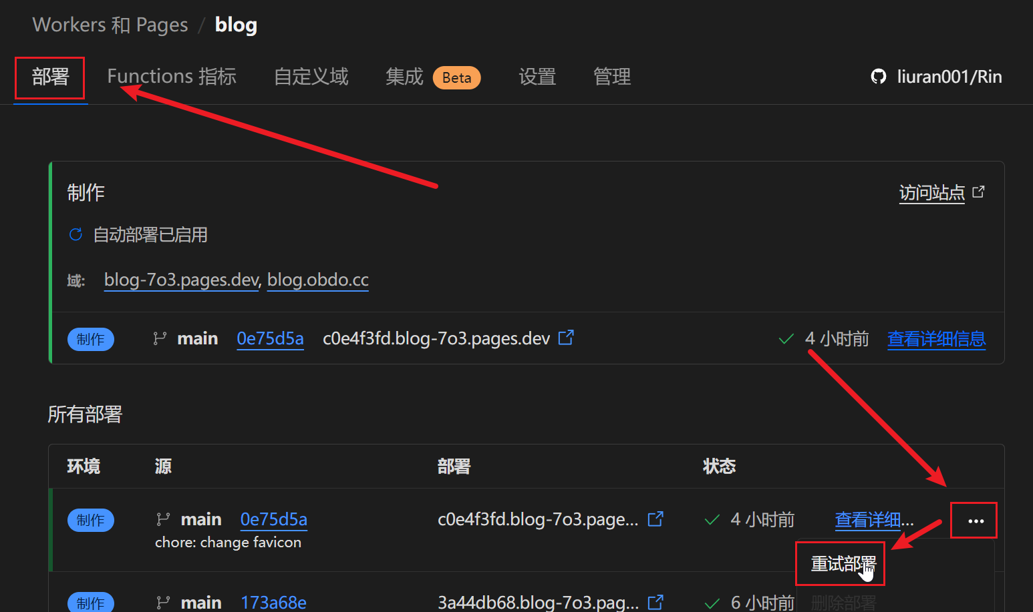Open the GitHub repository liuran001/Rin

(x=935, y=76)
